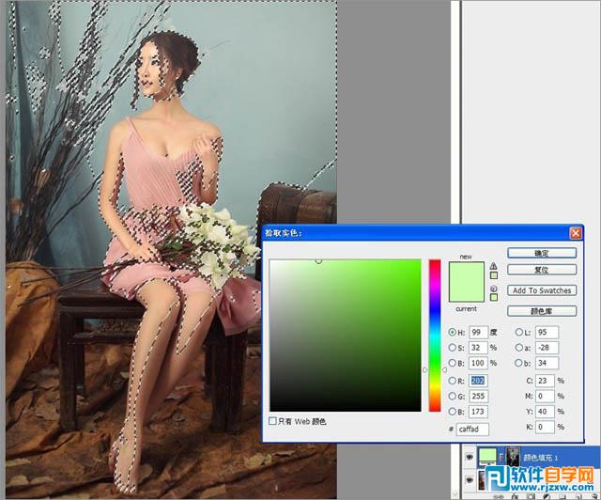This screenshot has width=601, height=500.
Task: Hide the 颜色填充 1 layer
Action: coord(470,455)
